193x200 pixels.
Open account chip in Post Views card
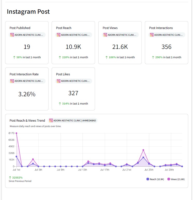pos(120,35)
